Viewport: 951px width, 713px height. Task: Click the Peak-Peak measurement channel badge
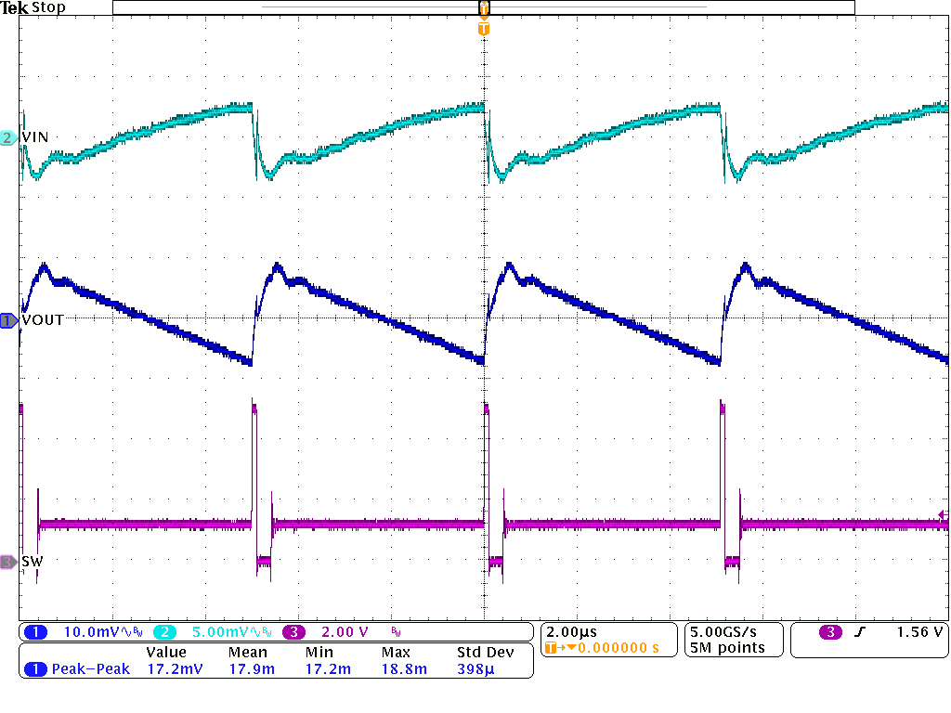(x=34, y=667)
